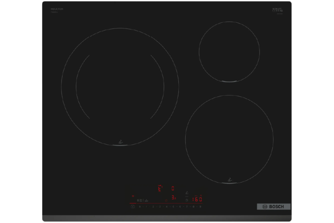Click the center of the large left cooking zone
Viewport: 334px width, 223px height.
pos(120,87)
